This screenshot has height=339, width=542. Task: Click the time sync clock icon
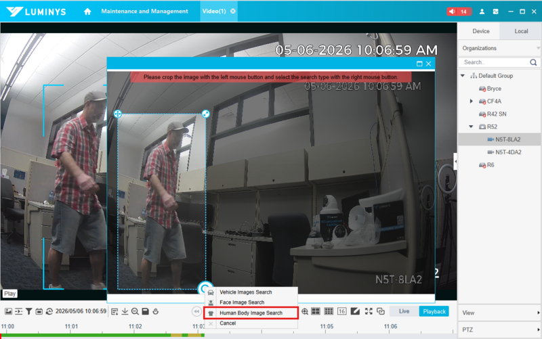pos(49,311)
